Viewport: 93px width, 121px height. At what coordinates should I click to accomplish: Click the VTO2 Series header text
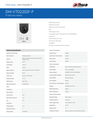pyautogui.click(x=11, y=5)
